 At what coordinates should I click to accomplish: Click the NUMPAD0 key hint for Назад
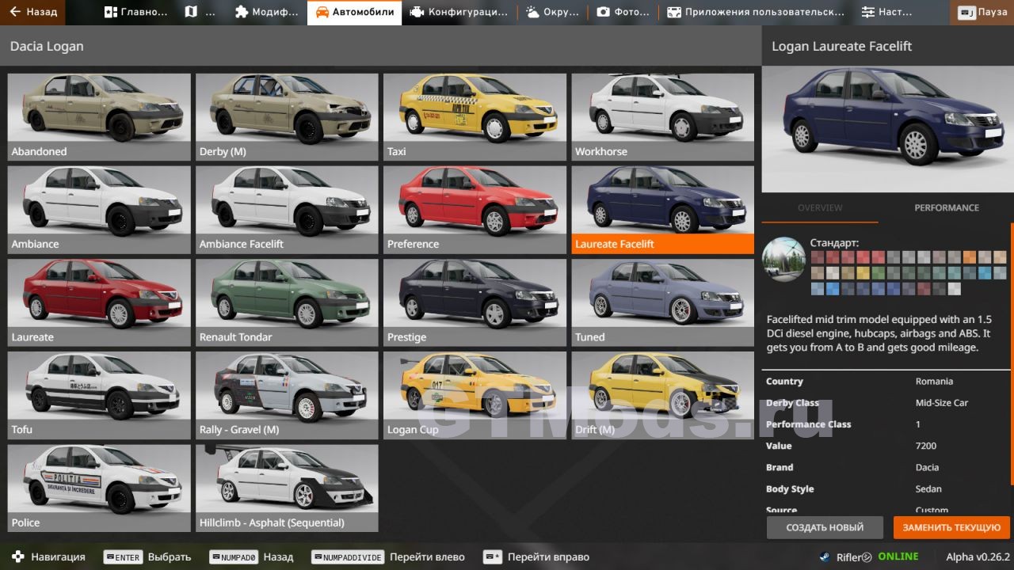[x=234, y=557]
